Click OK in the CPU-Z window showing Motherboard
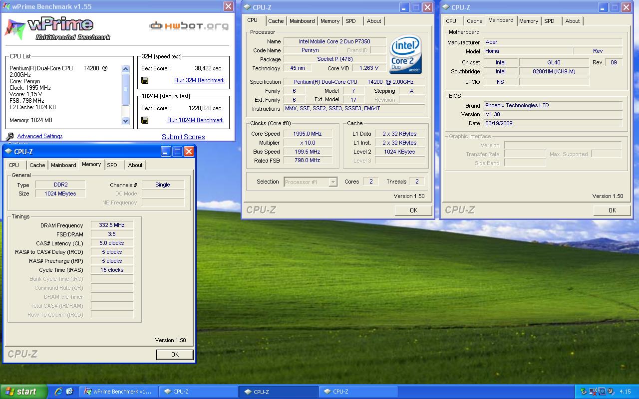This screenshot has height=399, width=639. point(612,210)
